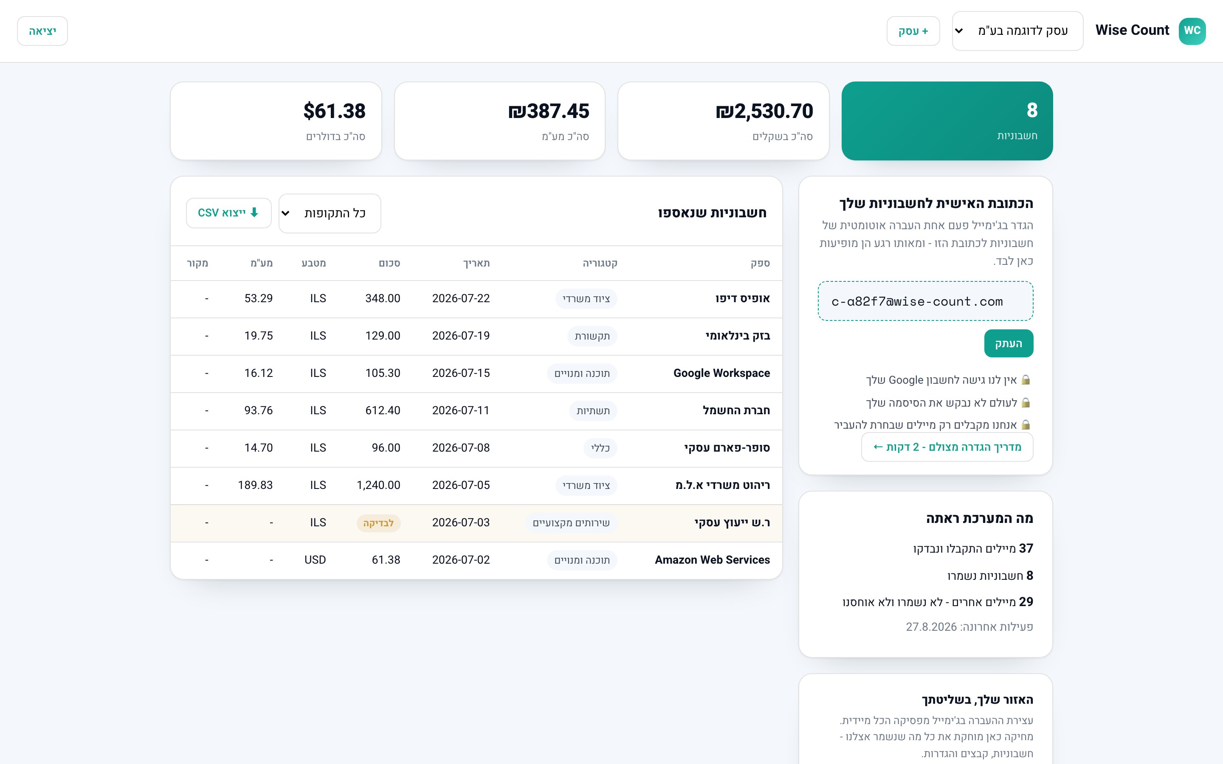Select the סופר-פארם עסקי supplier row

point(476,448)
